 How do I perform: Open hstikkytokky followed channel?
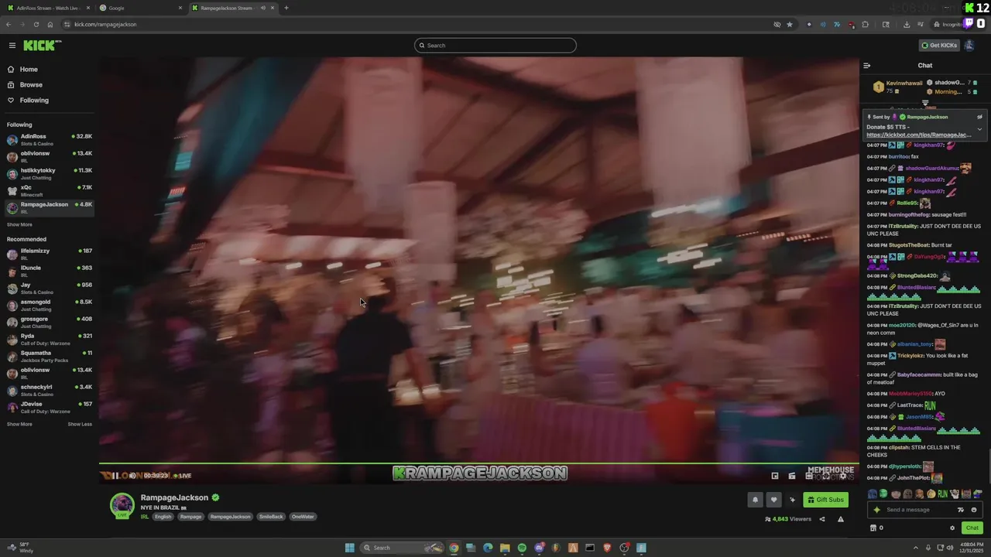tap(50, 173)
